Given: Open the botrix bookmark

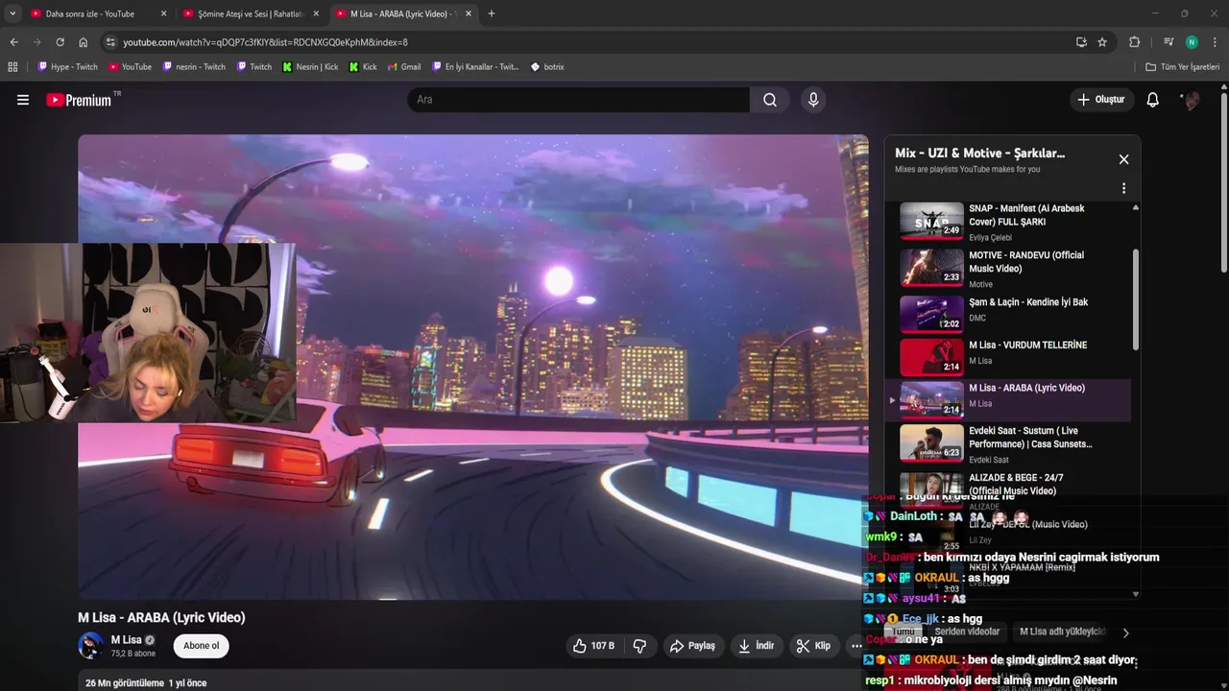Looking at the screenshot, I should tap(547, 67).
